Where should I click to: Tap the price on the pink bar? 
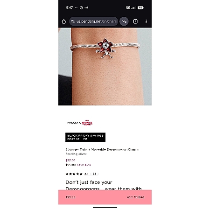70,197
